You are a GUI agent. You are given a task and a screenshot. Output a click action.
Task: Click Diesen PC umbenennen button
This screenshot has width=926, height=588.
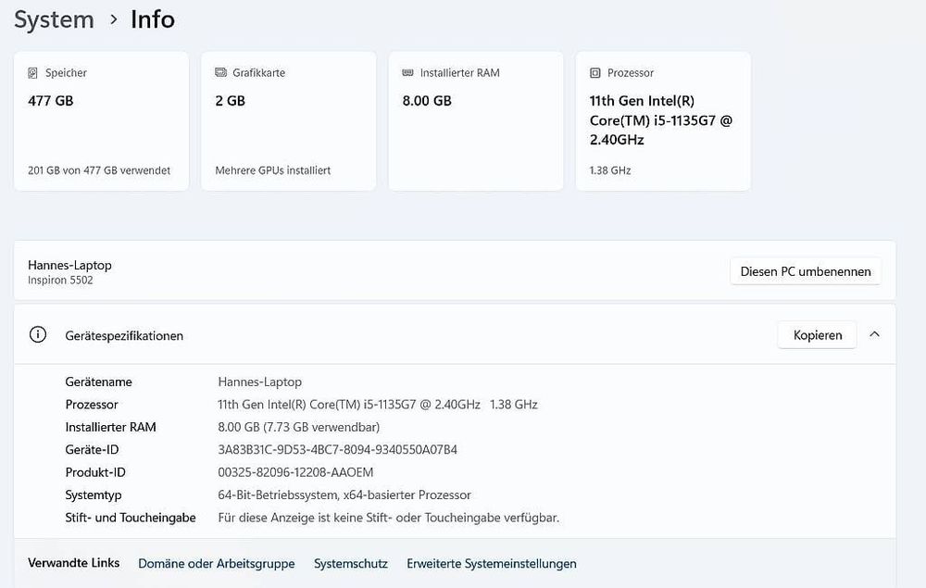[806, 271]
